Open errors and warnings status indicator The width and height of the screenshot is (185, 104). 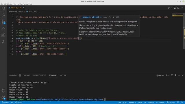18,102
